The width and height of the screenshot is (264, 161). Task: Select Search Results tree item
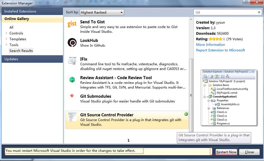(21, 51)
